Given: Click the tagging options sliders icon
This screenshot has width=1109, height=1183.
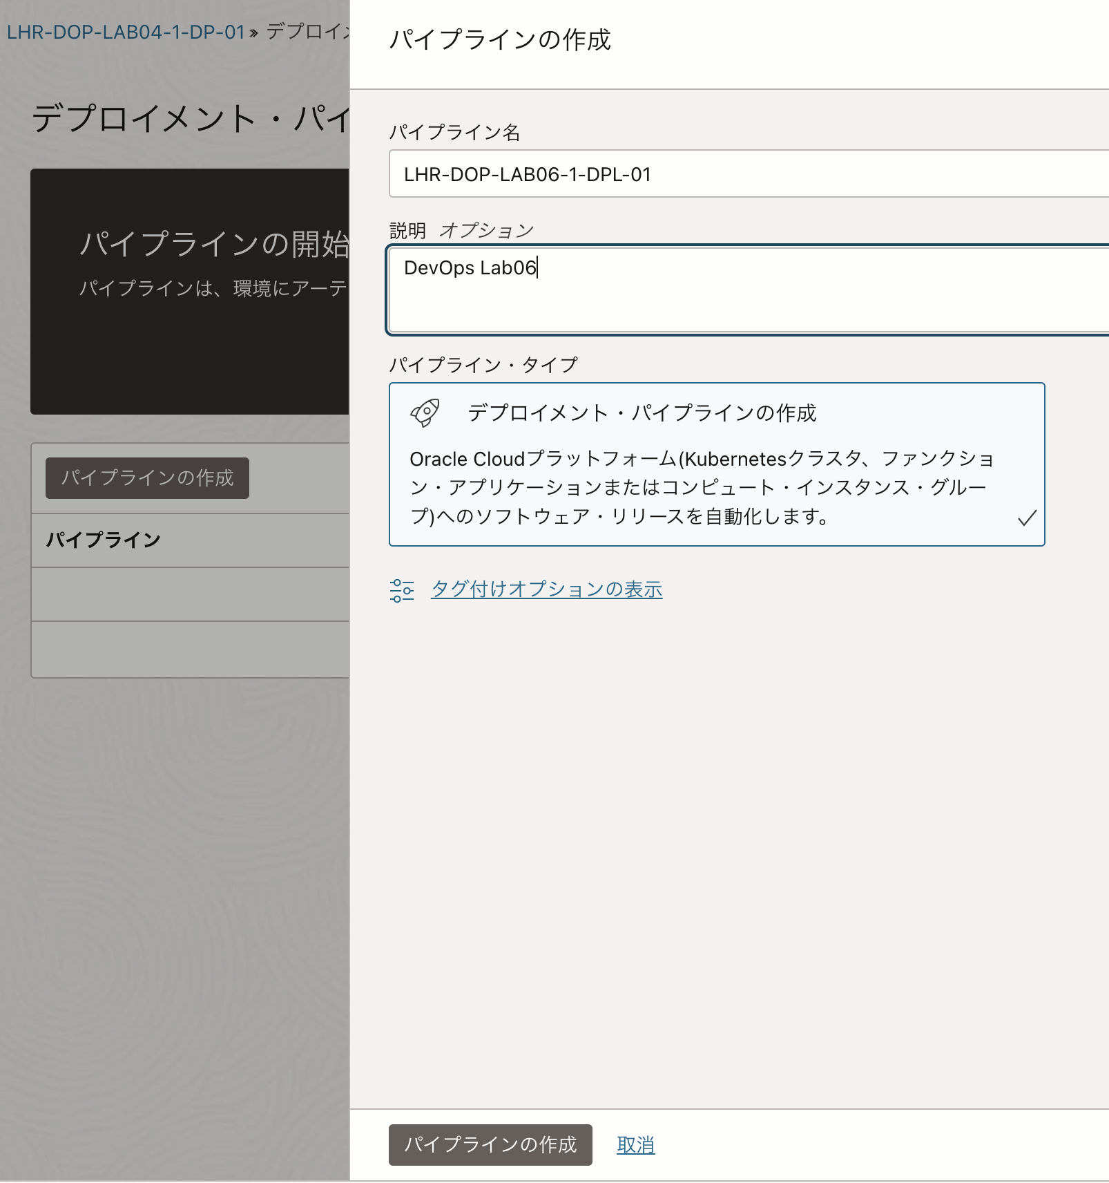Looking at the screenshot, I should pos(403,589).
